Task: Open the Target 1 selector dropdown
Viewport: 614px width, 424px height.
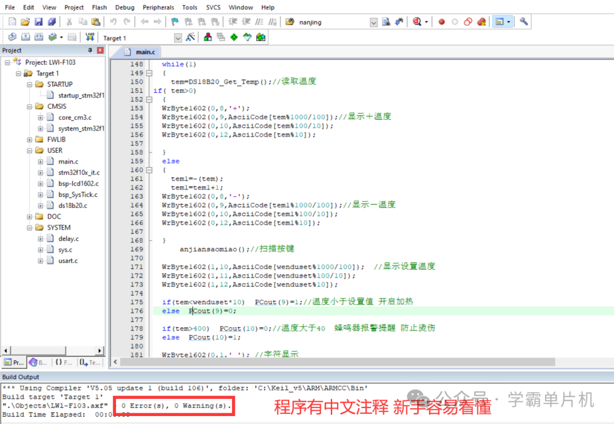Action: point(178,38)
